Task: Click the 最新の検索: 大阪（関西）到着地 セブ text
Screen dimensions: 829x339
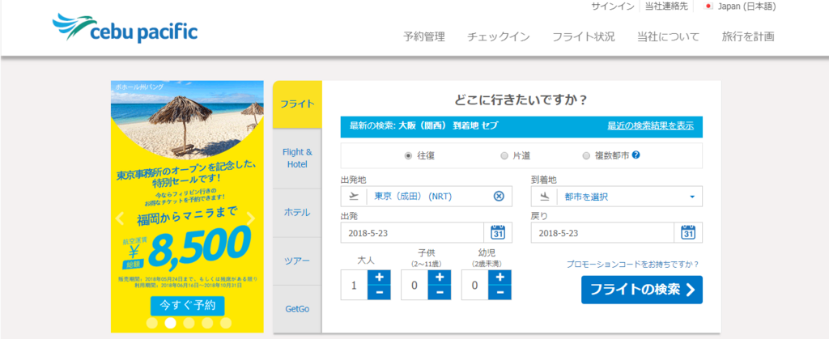Action: [x=424, y=126]
